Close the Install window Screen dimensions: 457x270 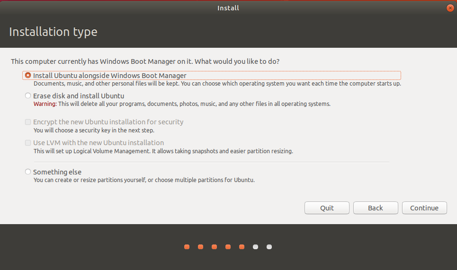click(x=450, y=8)
